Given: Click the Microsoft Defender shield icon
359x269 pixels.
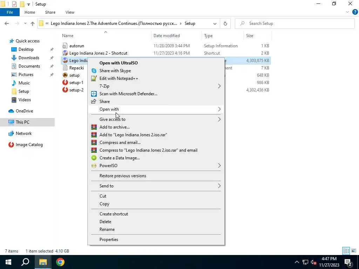Looking at the screenshot, I should click(94, 94).
